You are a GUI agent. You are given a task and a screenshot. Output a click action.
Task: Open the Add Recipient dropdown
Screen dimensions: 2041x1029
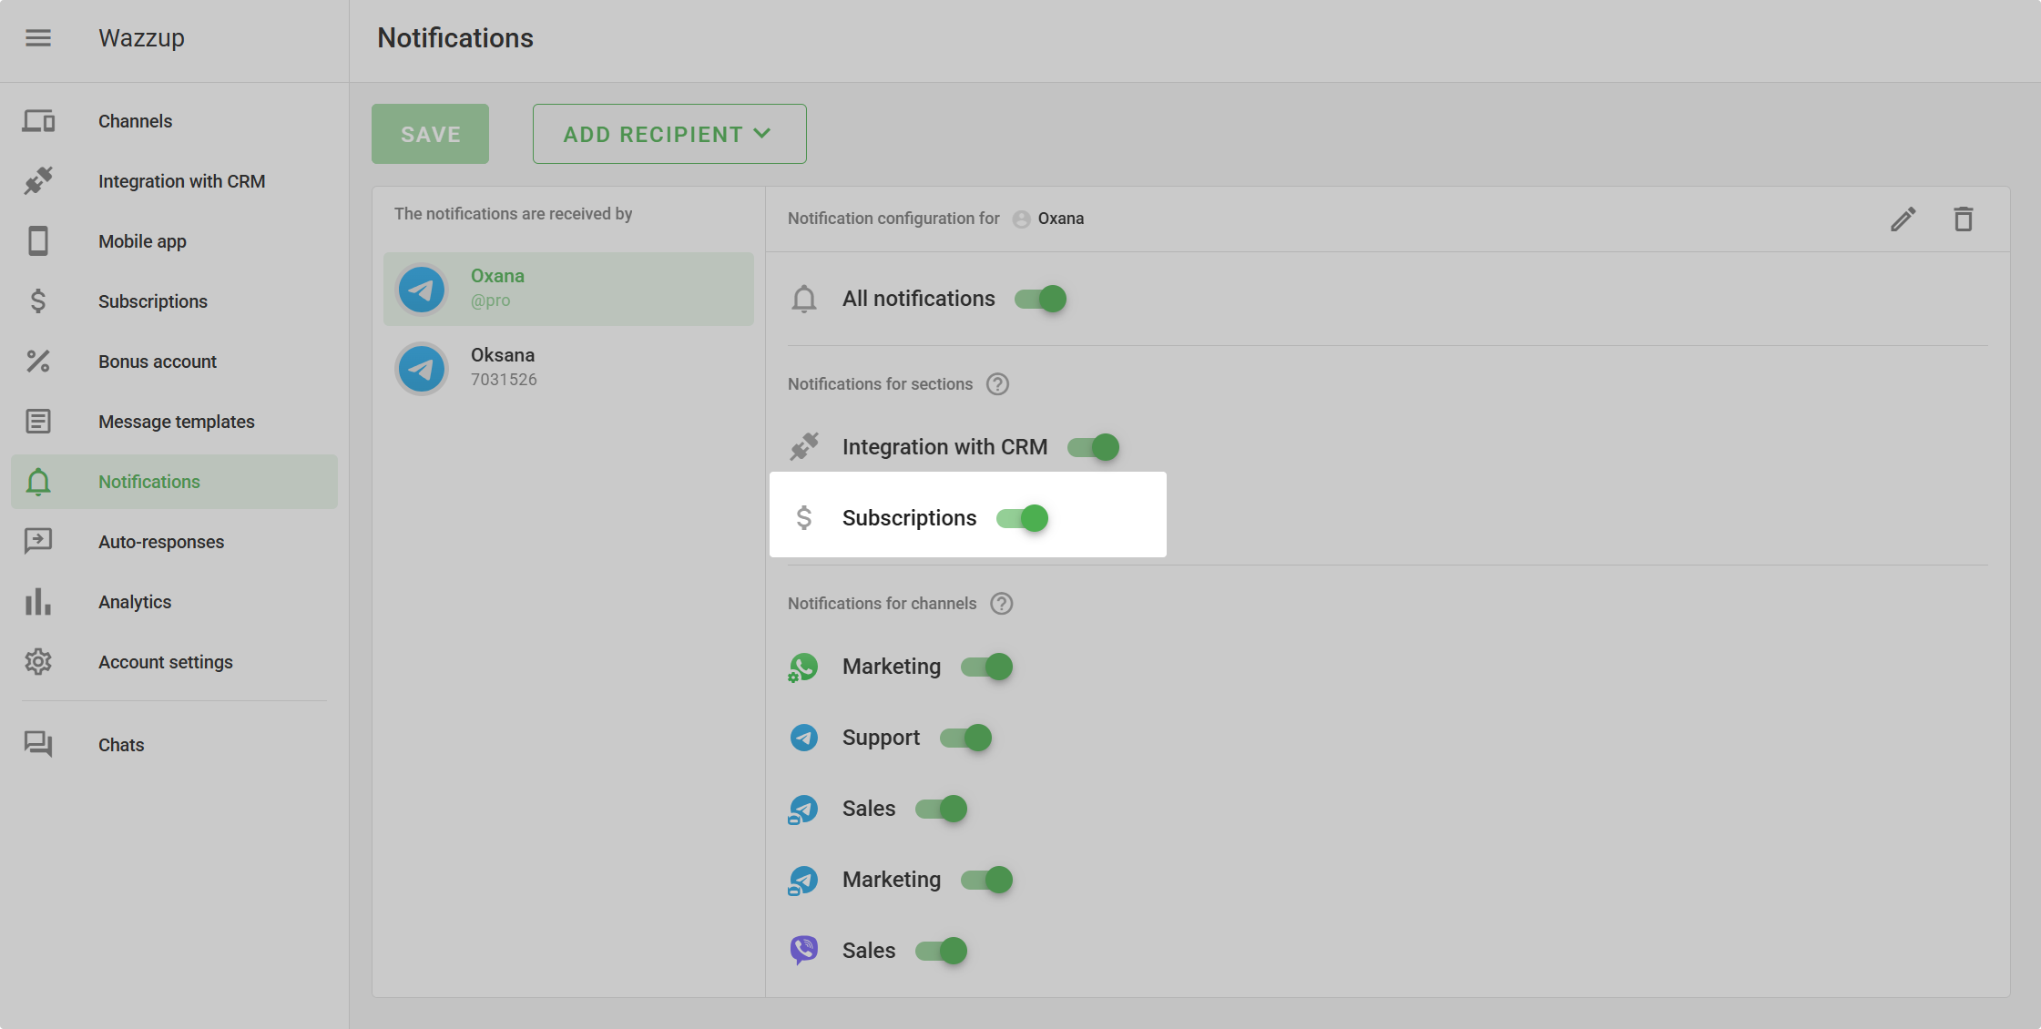click(669, 134)
